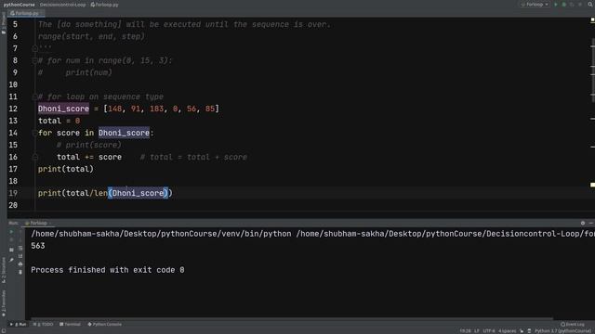Screen dimensions: 595x334
Task: Click line number 12 in gutter
Action: click(x=13, y=109)
